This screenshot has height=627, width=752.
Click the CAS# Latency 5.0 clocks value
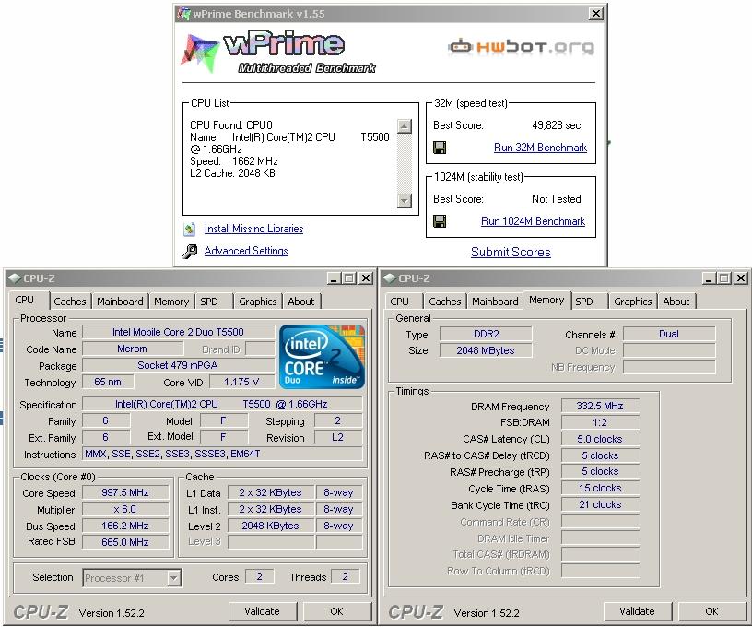coord(600,439)
